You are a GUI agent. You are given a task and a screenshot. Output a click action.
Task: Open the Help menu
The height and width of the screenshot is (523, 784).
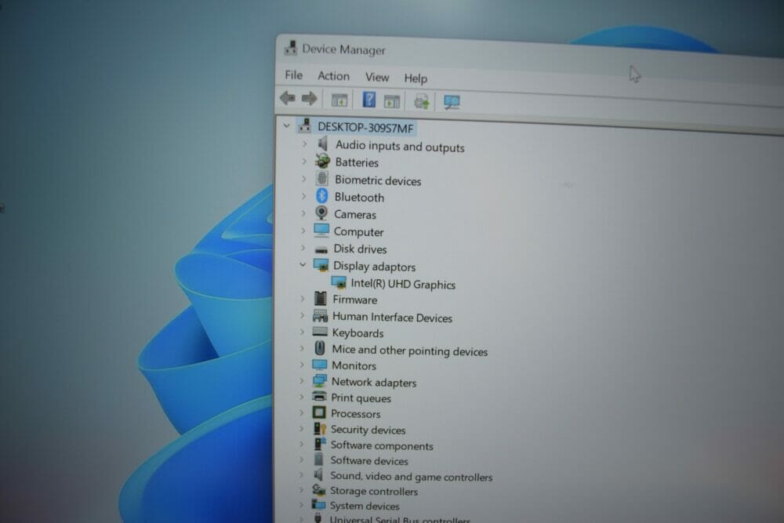click(416, 78)
